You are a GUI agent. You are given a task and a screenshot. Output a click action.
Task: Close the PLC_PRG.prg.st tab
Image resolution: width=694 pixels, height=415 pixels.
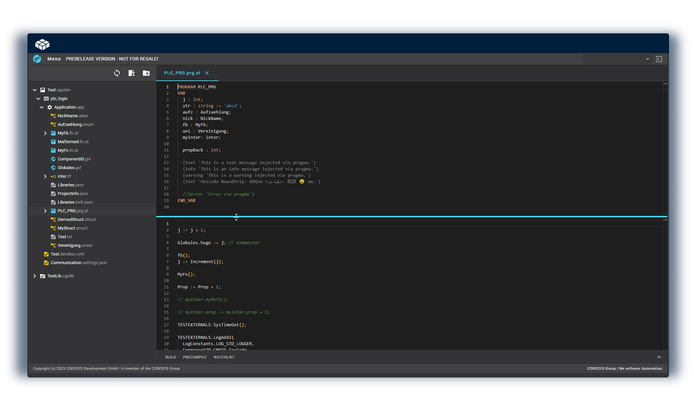pos(207,73)
